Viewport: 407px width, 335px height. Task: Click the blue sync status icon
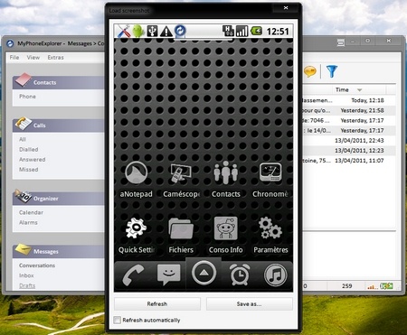[x=180, y=31]
